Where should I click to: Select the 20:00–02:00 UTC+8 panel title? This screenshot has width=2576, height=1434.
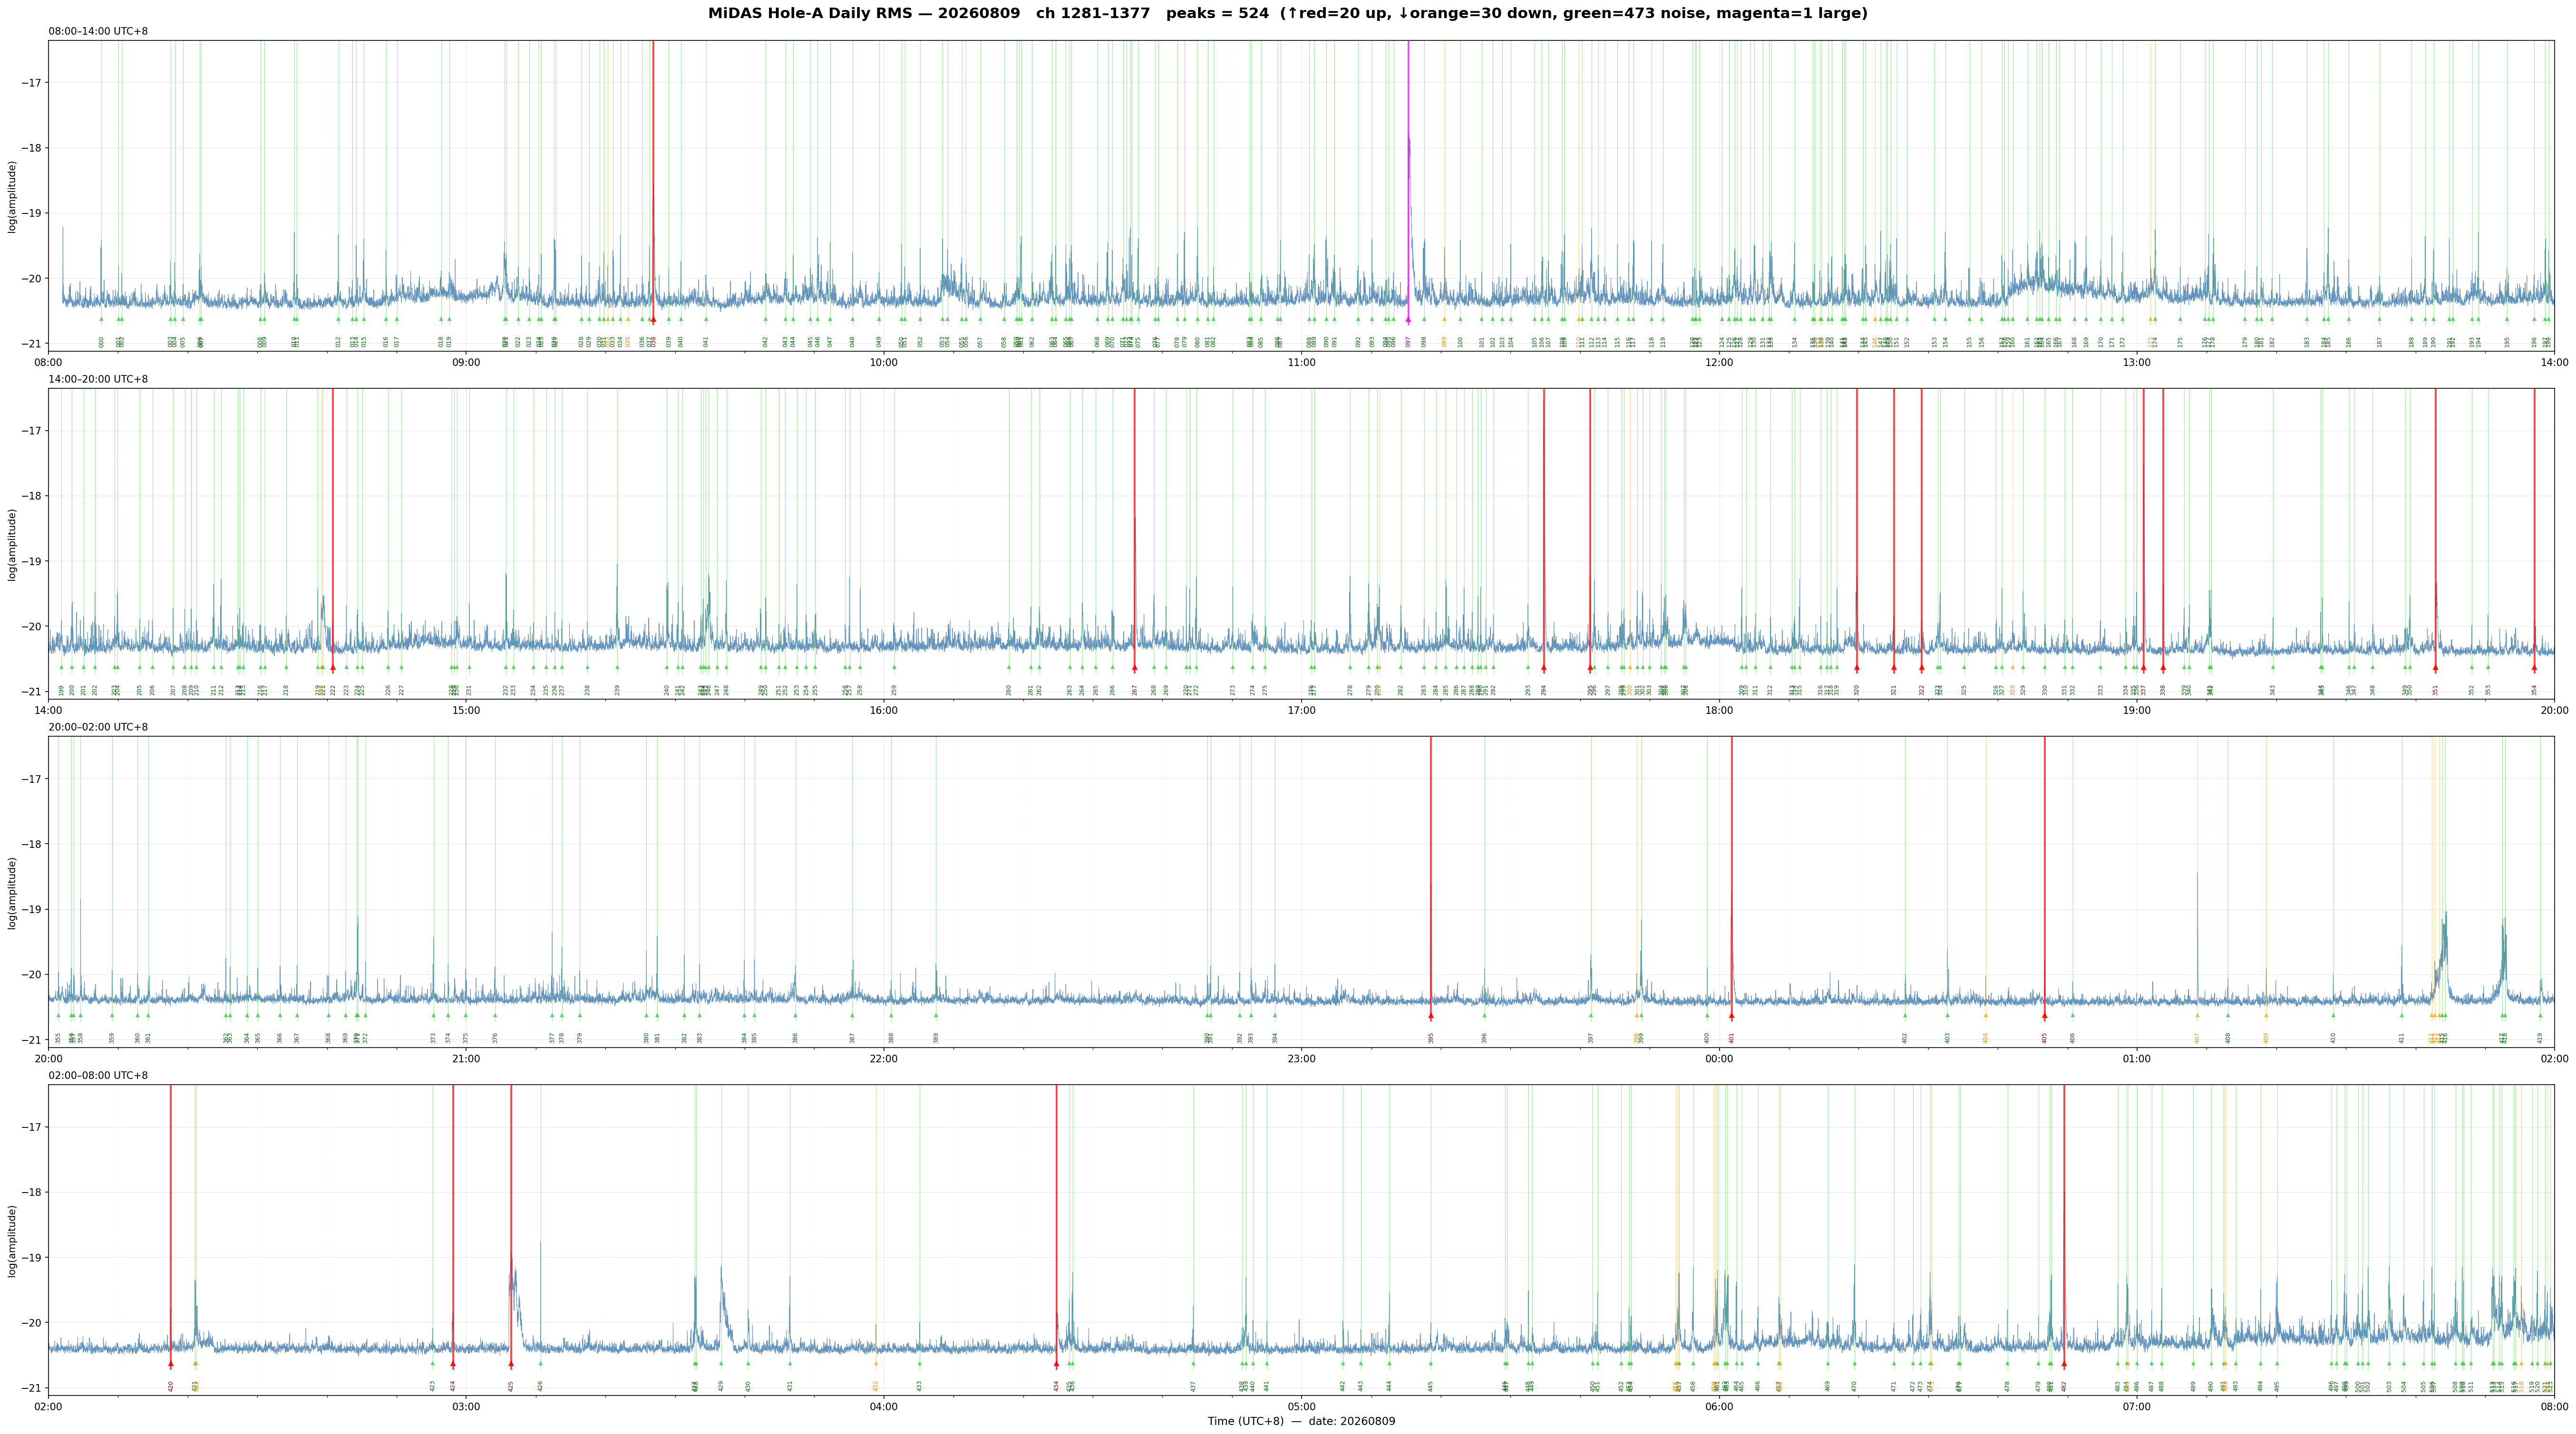98,728
